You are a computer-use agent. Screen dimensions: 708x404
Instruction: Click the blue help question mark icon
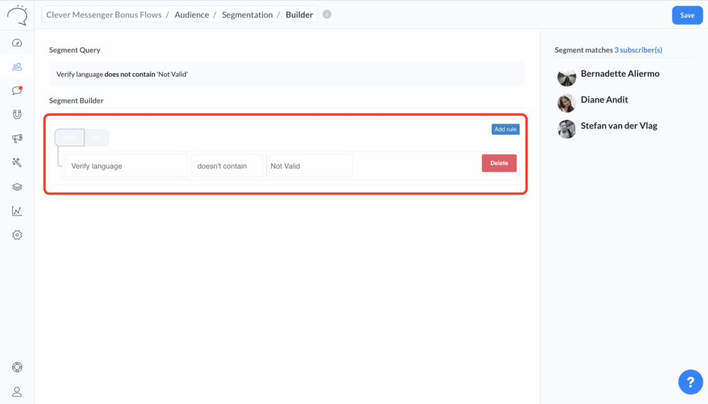[690, 381]
